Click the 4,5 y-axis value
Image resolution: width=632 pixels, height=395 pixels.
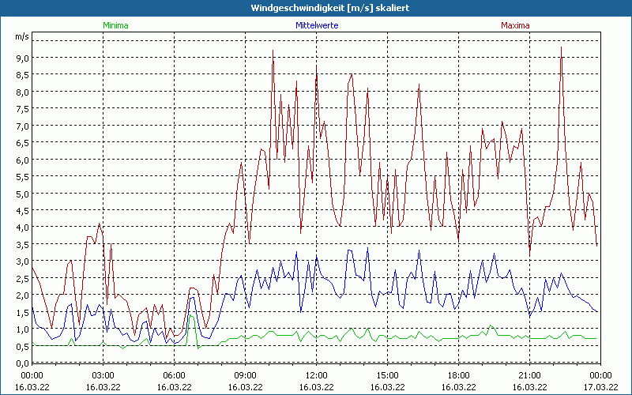[x=23, y=210]
